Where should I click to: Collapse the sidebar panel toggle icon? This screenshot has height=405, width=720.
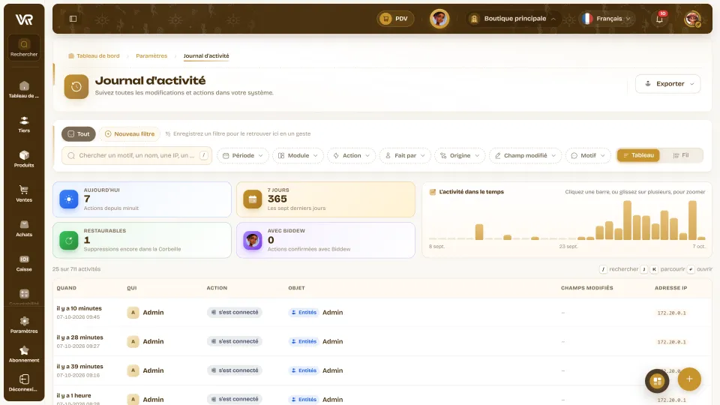pyautogui.click(x=73, y=19)
